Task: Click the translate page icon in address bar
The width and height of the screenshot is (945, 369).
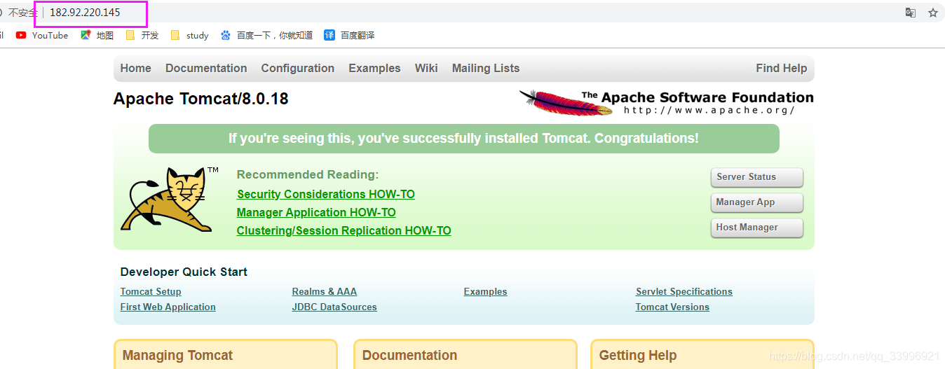Action: click(x=910, y=13)
